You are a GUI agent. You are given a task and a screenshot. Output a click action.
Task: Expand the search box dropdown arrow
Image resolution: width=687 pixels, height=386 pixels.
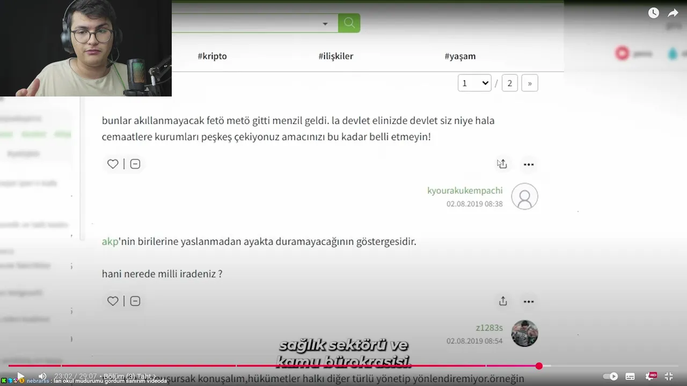click(x=325, y=24)
